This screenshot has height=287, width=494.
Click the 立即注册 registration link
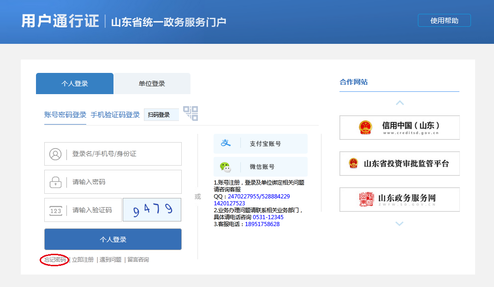(x=83, y=260)
